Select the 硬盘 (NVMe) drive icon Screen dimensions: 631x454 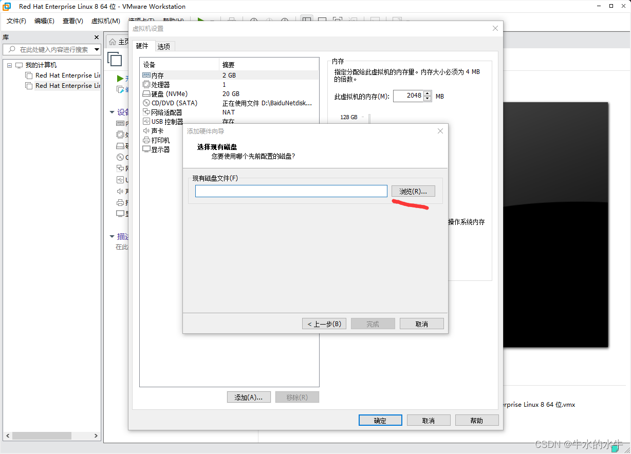click(x=146, y=93)
